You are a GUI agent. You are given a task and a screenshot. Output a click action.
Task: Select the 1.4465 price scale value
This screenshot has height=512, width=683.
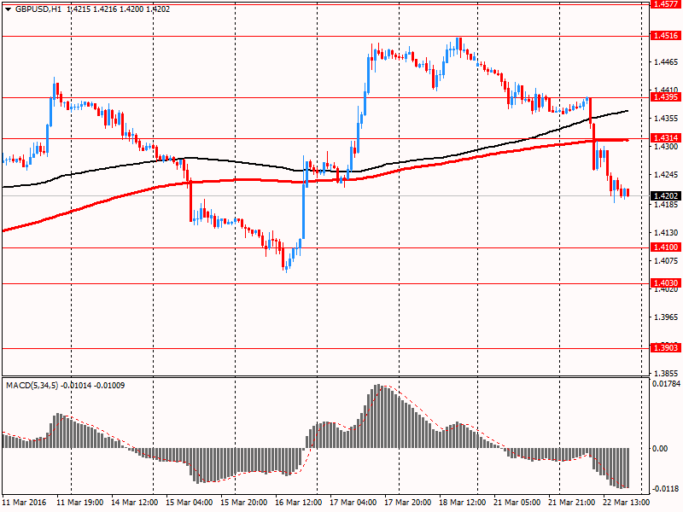point(666,62)
